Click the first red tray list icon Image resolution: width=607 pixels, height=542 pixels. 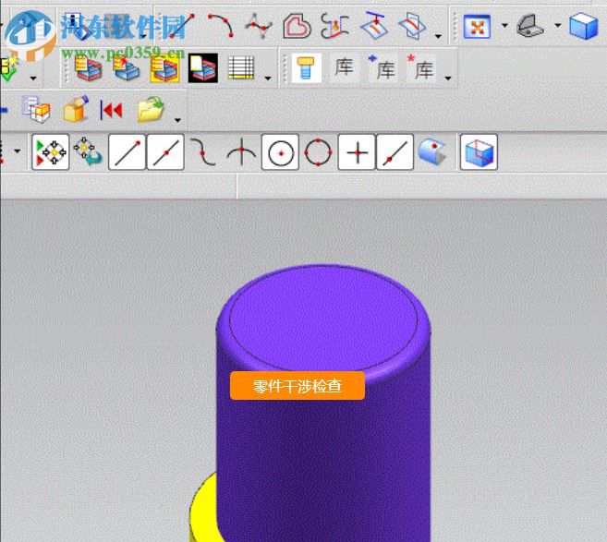click(x=89, y=68)
